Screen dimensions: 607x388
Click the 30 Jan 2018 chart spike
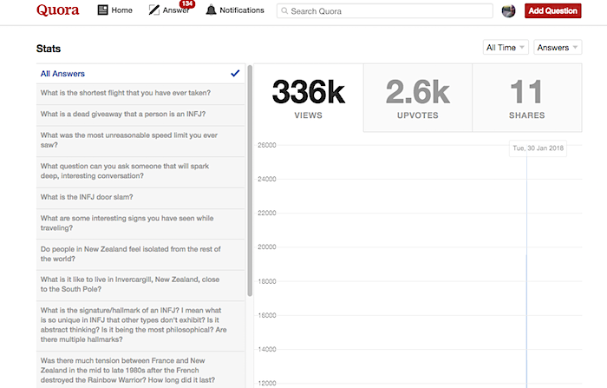(x=526, y=260)
